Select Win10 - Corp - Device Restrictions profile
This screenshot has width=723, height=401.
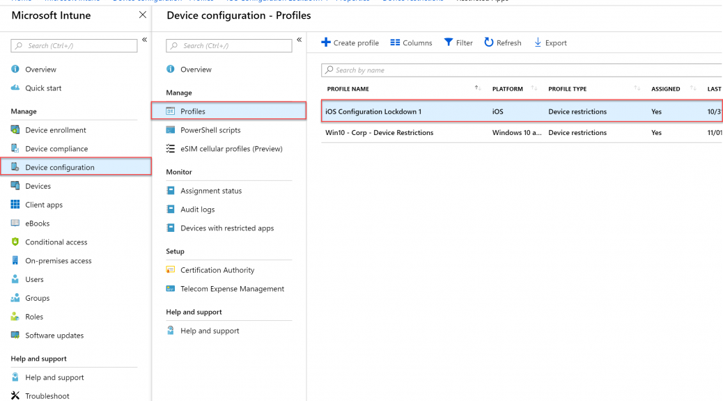(522, 132)
